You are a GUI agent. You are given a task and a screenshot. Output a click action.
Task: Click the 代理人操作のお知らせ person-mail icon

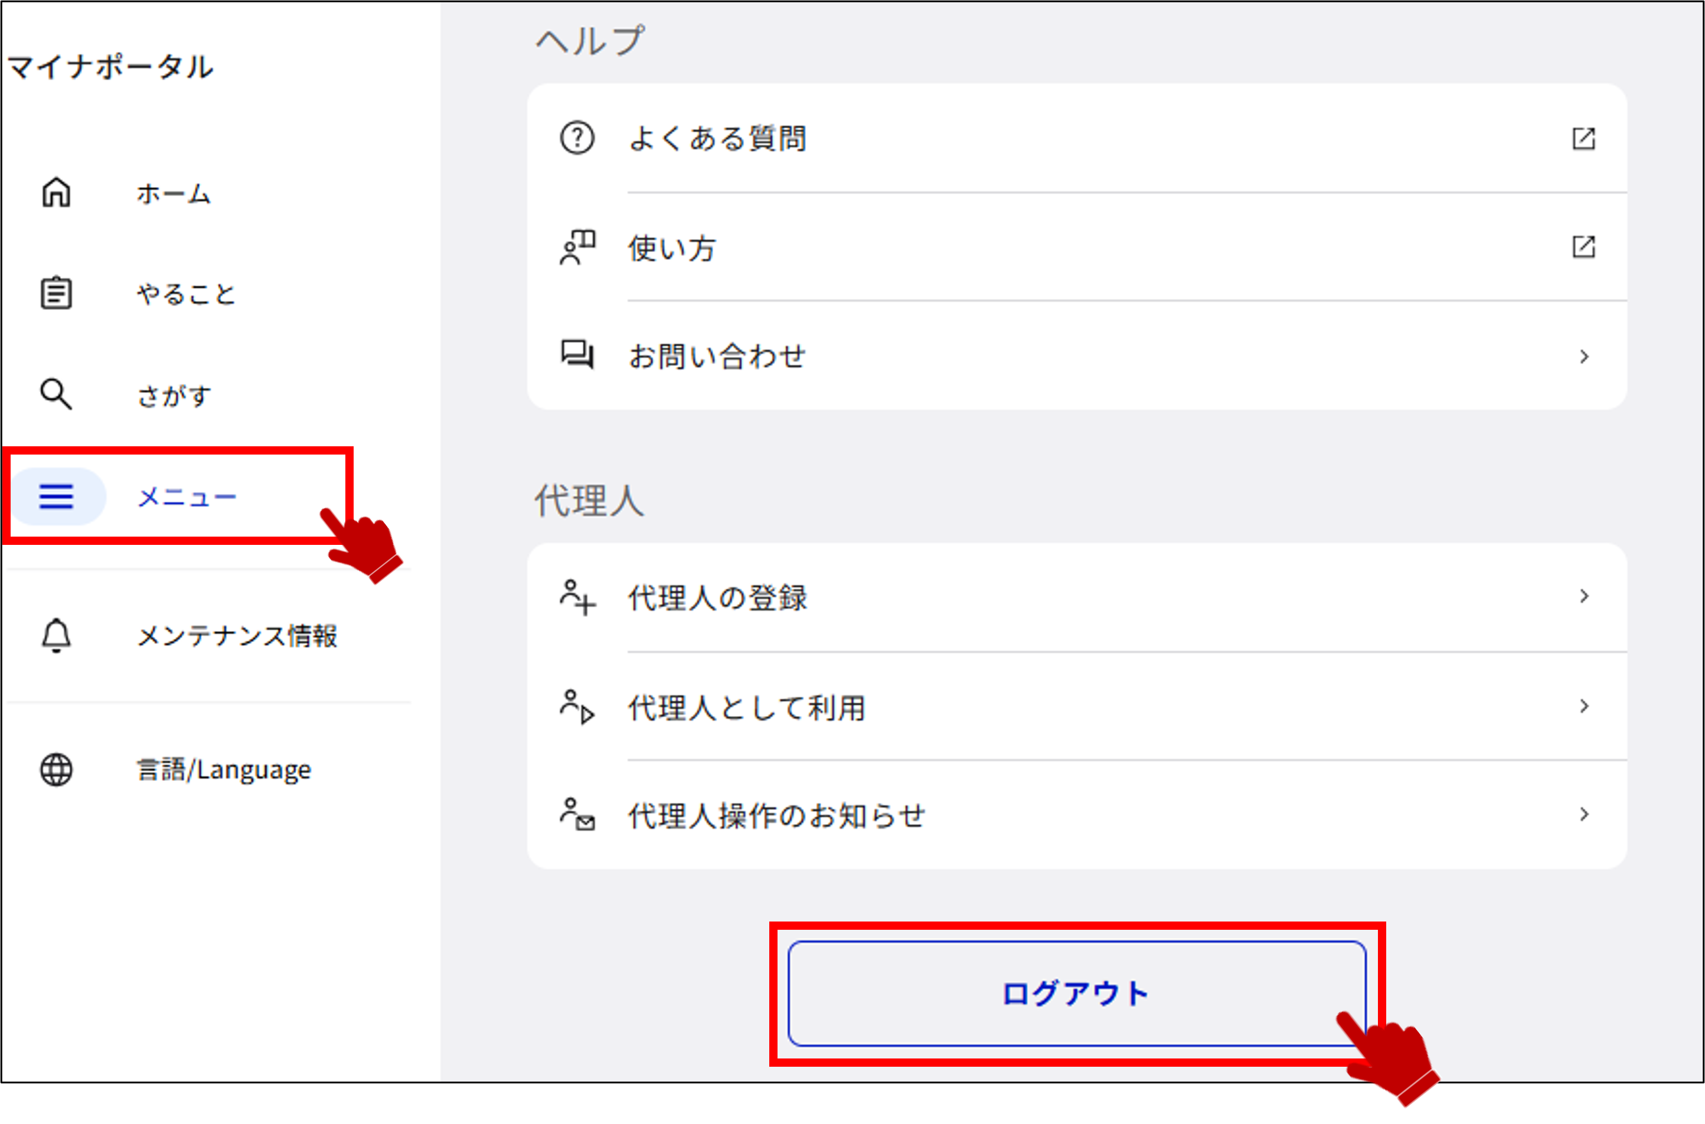coord(577,814)
